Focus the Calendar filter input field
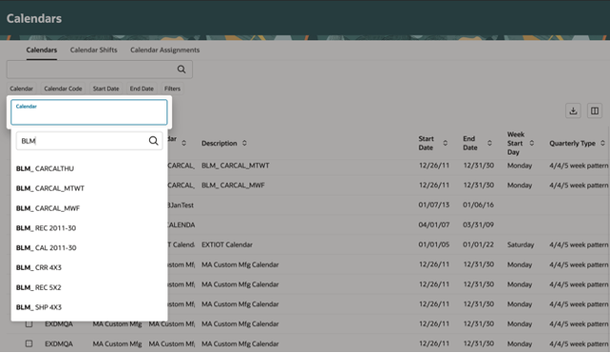The width and height of the screenshot is (610, 353). pos(89,113)
